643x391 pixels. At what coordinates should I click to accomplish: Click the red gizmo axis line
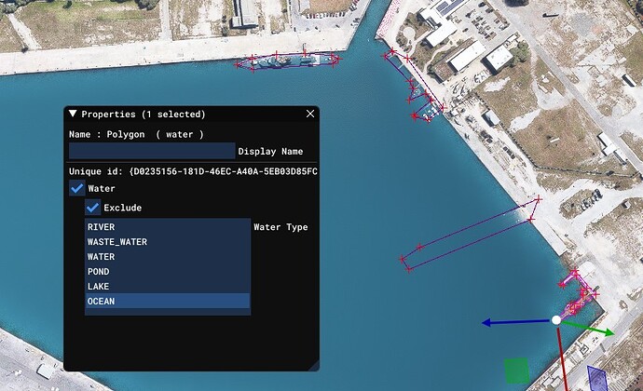point(563,358)
